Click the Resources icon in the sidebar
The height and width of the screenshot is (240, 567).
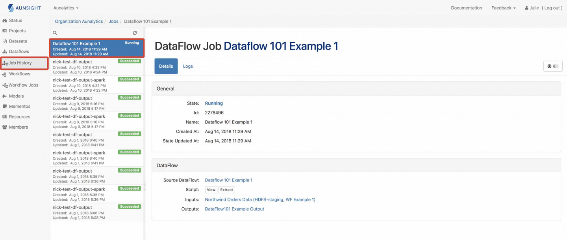click(x=5, y=117)
